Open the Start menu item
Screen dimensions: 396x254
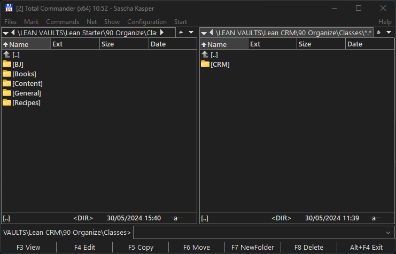180,22
